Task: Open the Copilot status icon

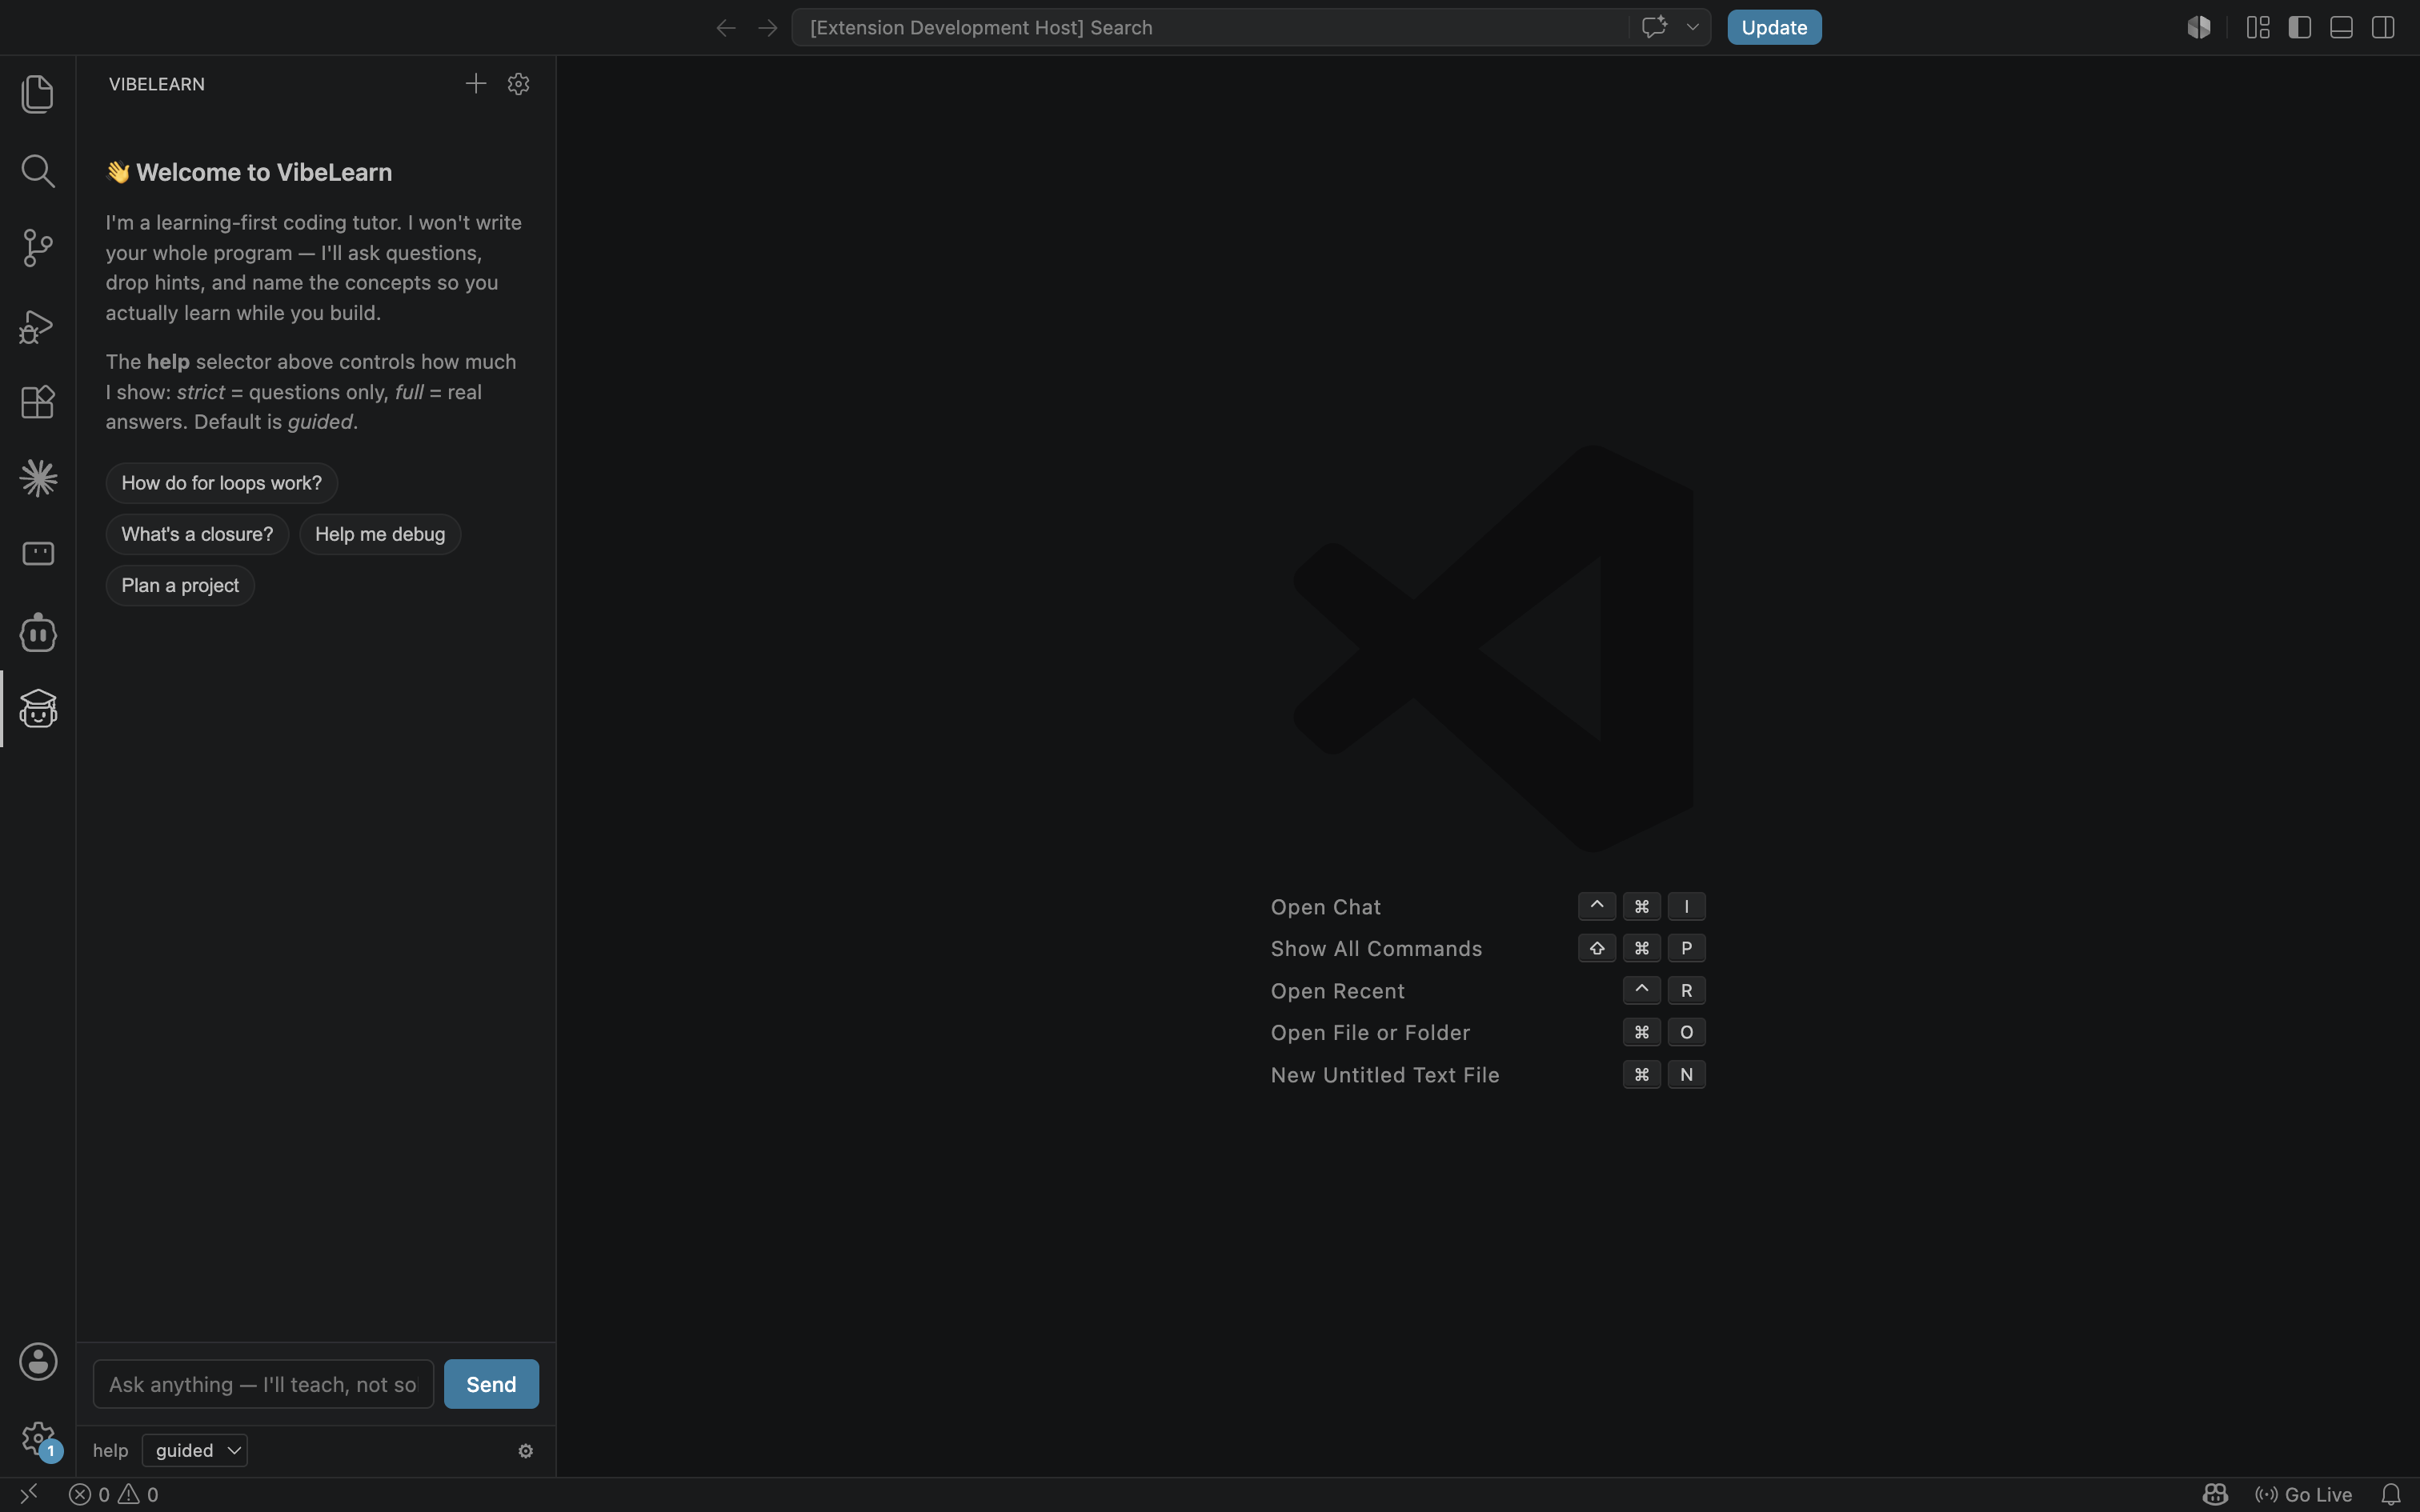Action: click(2215, 1495)
